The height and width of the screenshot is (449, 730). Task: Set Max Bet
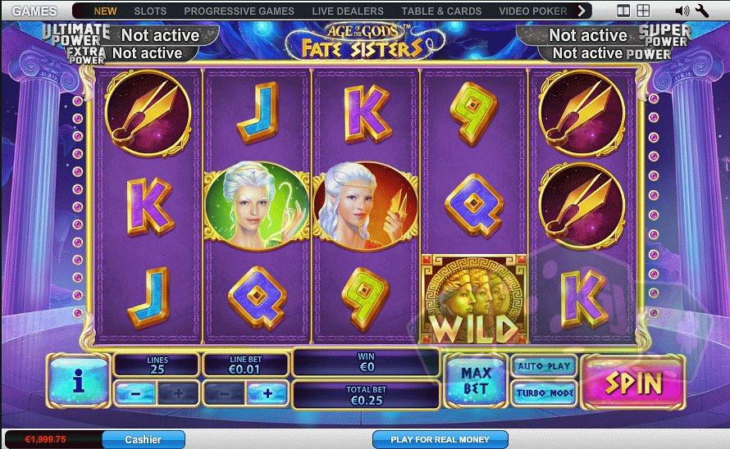coord(476,381)
